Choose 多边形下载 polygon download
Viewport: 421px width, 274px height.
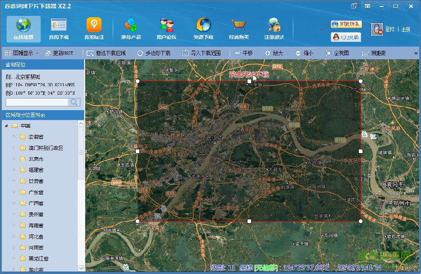click(153, 53)
